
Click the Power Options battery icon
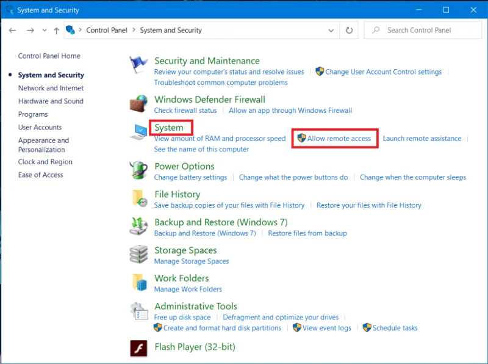coord(138,170)
